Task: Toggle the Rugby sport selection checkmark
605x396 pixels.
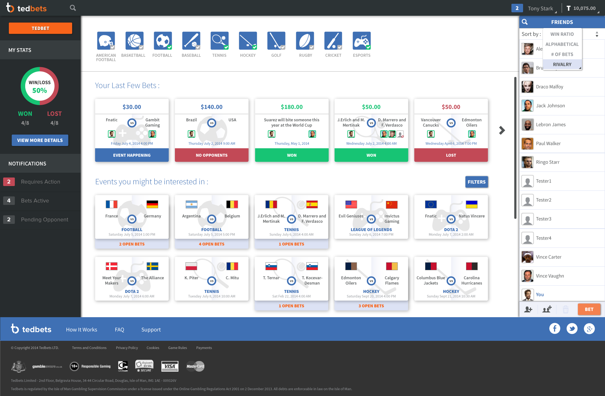Action: pyautogui.click(x=312, y=47)
